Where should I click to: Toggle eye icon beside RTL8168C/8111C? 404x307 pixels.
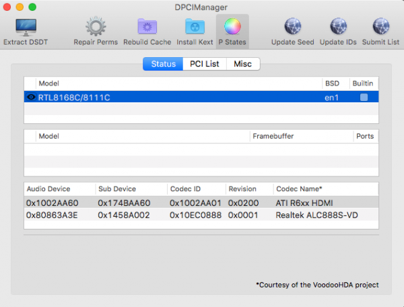pyautogui.click(x=31, y=97)
